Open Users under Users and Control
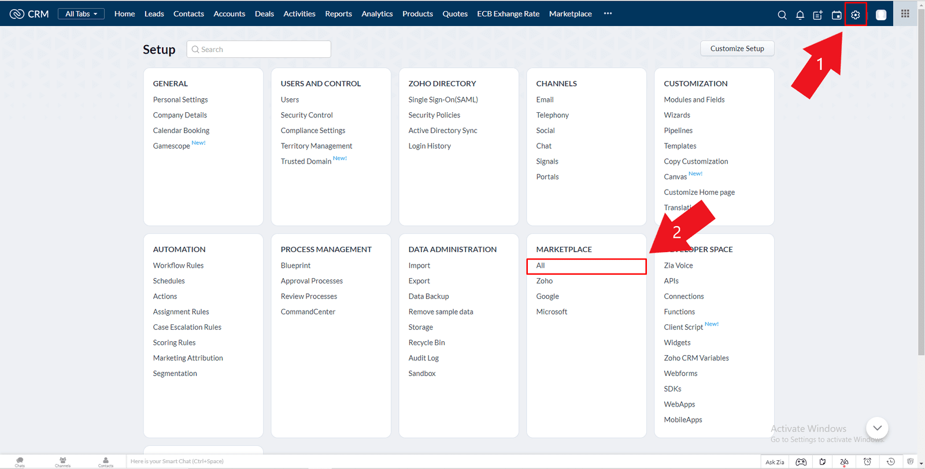Screen dimensions: 925x469 click(290, 99)
